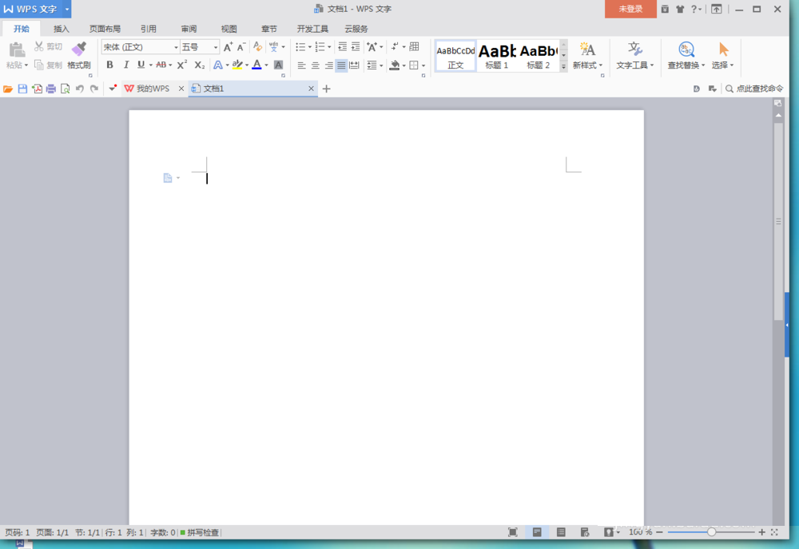Screen dimensions: 799x549
Task: Expand the styles gallery more arrow
Action: click(563, 66)
